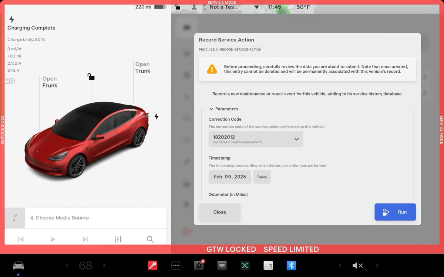Open Bluetooth settings from bottom dock

point(291,265)
